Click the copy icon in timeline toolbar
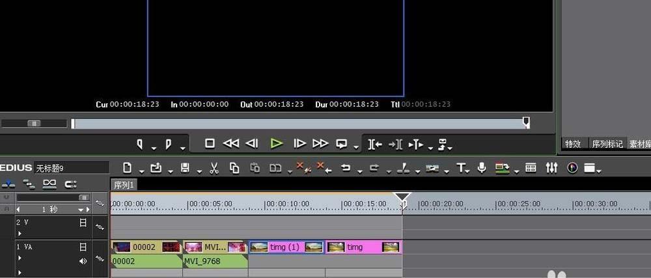Screen dimensions: 651x278 tap(234, 168)
